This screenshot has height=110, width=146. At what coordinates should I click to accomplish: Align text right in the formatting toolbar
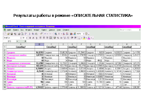[x=47, y=38]
